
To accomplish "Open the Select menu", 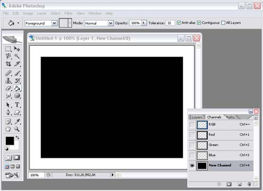I will click(55, 13).
